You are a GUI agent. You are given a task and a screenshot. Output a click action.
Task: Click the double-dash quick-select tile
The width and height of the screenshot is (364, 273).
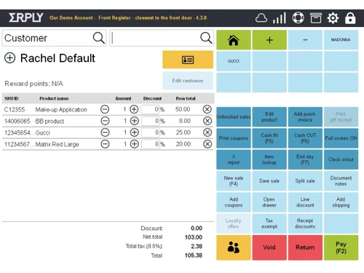(305, 40)
